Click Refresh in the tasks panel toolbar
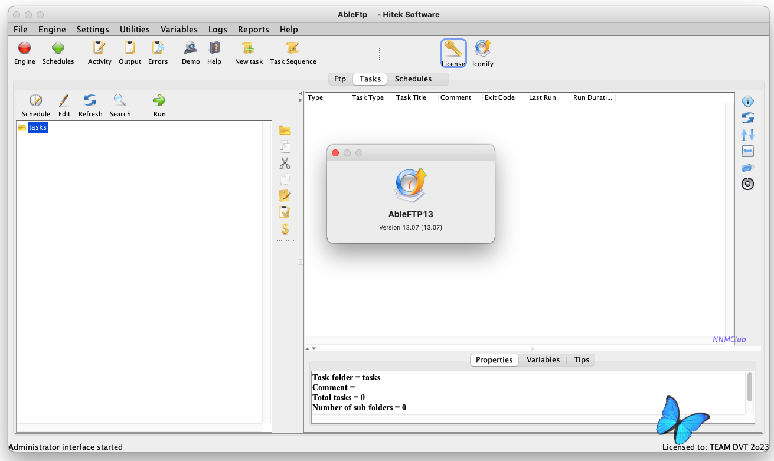This screenshot has height=461, width=774. (x=90, y=101)
